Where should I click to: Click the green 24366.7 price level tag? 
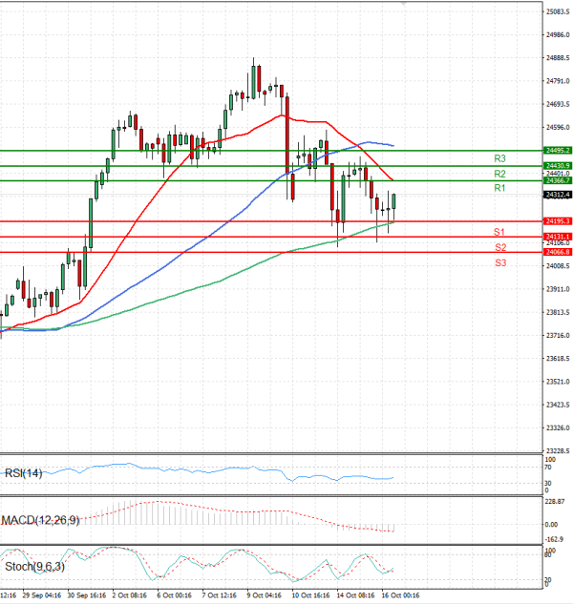click(531, 180)
